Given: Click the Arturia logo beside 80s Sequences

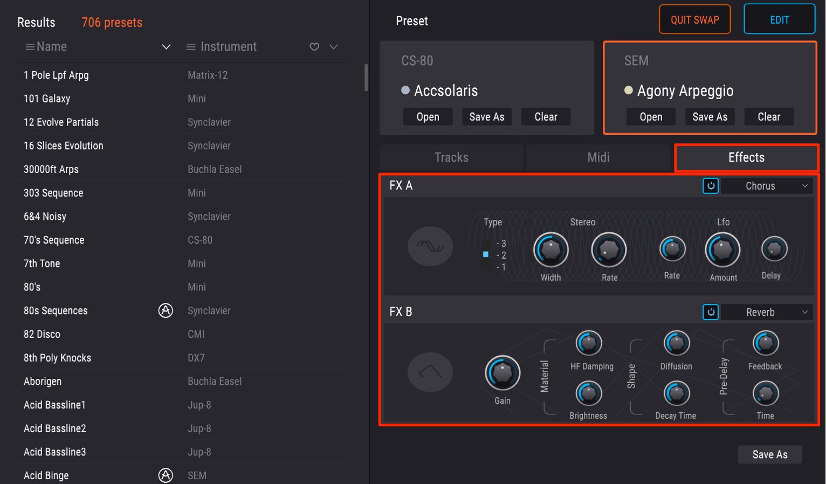Looking at the screenshot, I should click(x=166, y=310).
